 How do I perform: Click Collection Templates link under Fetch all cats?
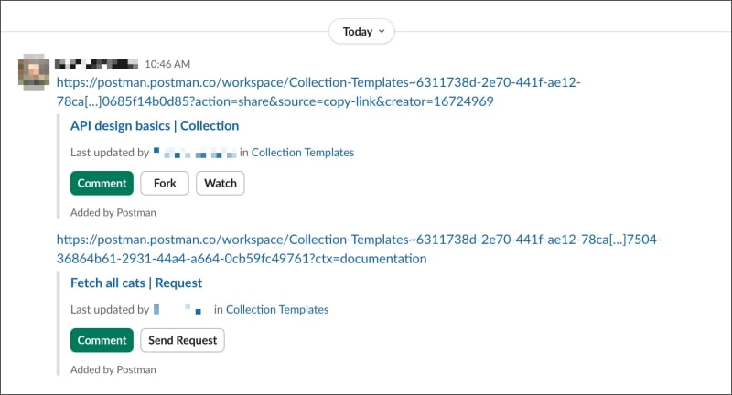tap(277, 310)
